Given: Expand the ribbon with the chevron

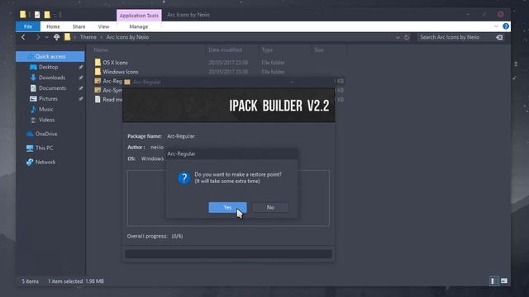Looking at the screenshot, I should pyautogui.click(x=496, y=26).
